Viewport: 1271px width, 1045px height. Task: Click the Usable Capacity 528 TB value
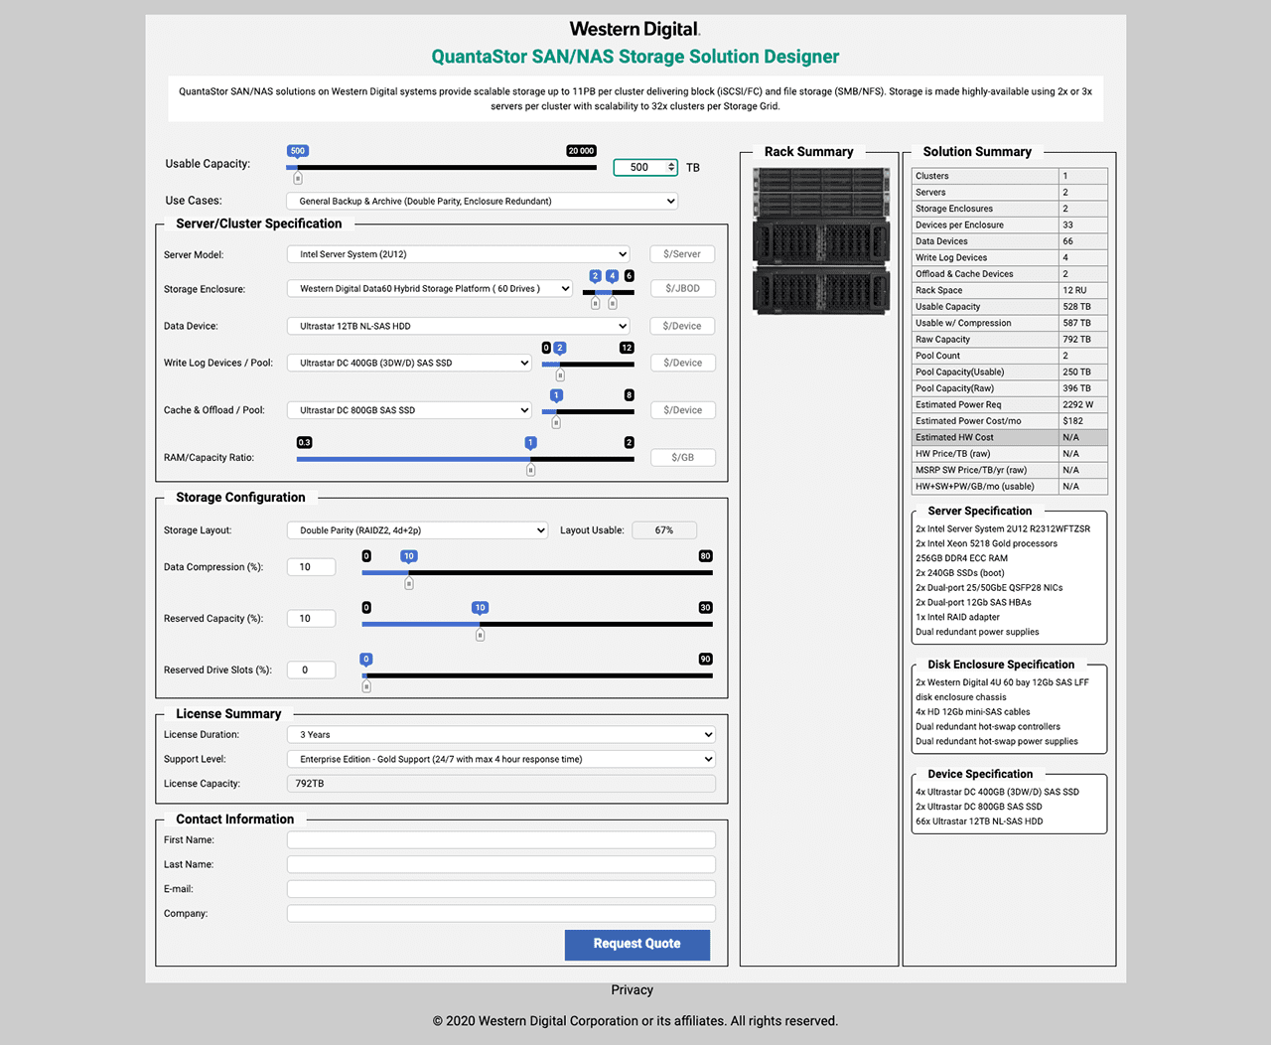point(1076,307)
